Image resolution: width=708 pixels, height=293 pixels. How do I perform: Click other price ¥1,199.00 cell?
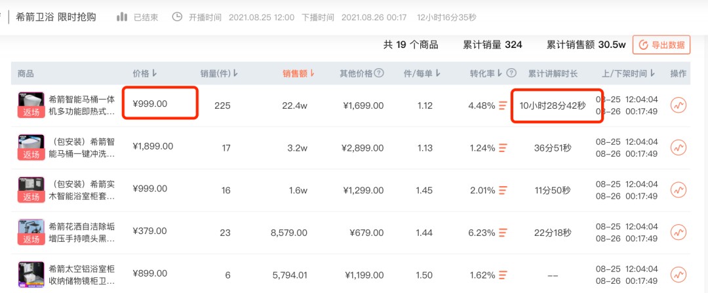[x=364, y=275]
